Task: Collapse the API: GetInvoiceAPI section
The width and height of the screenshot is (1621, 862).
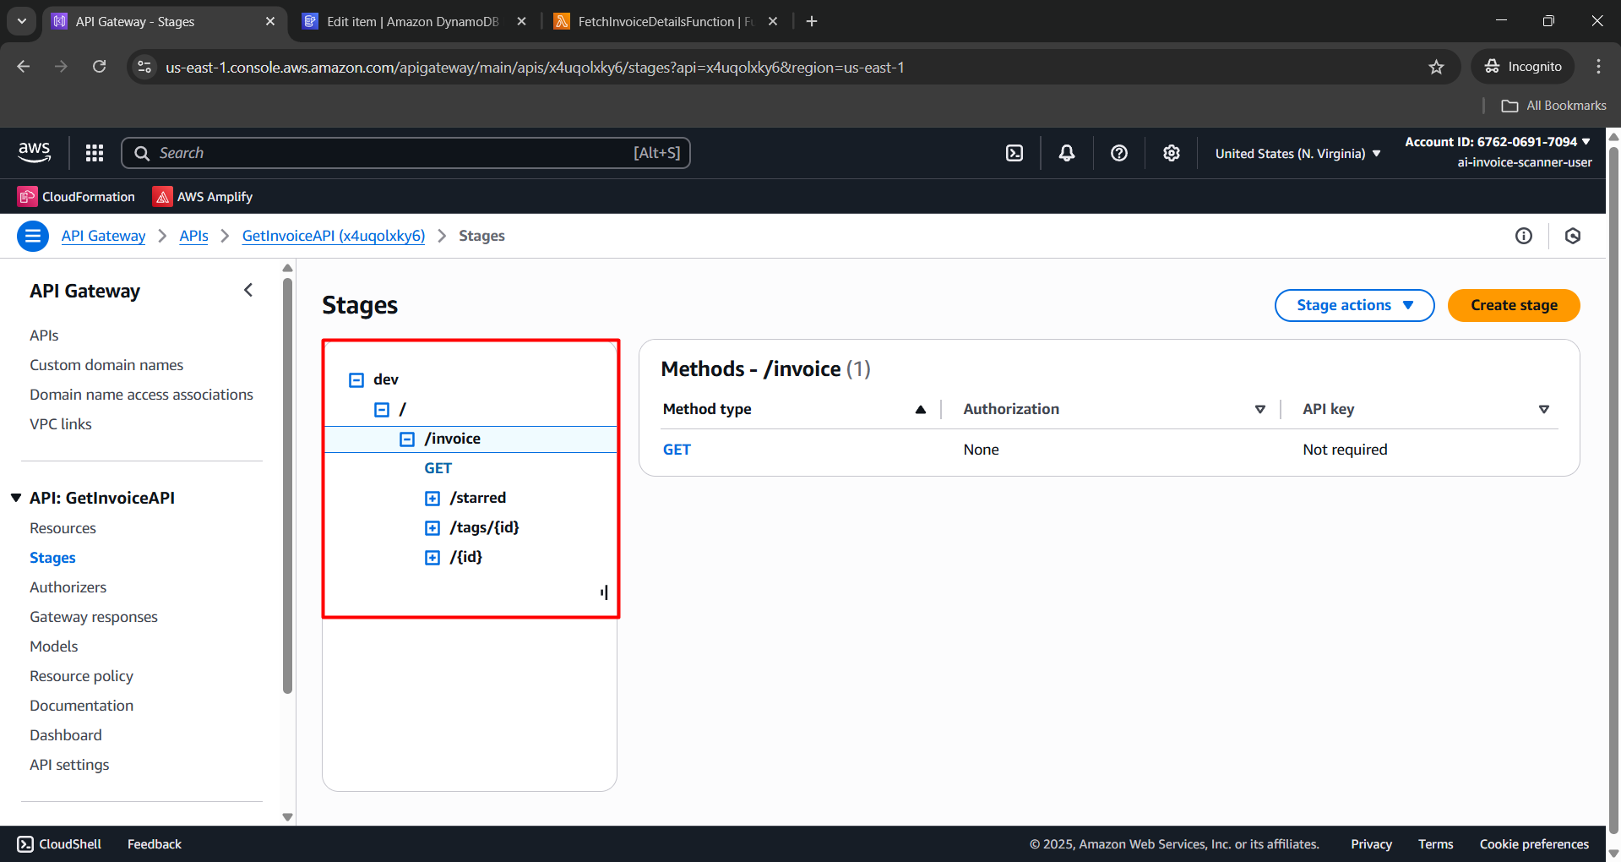Action: click(15, 497)
